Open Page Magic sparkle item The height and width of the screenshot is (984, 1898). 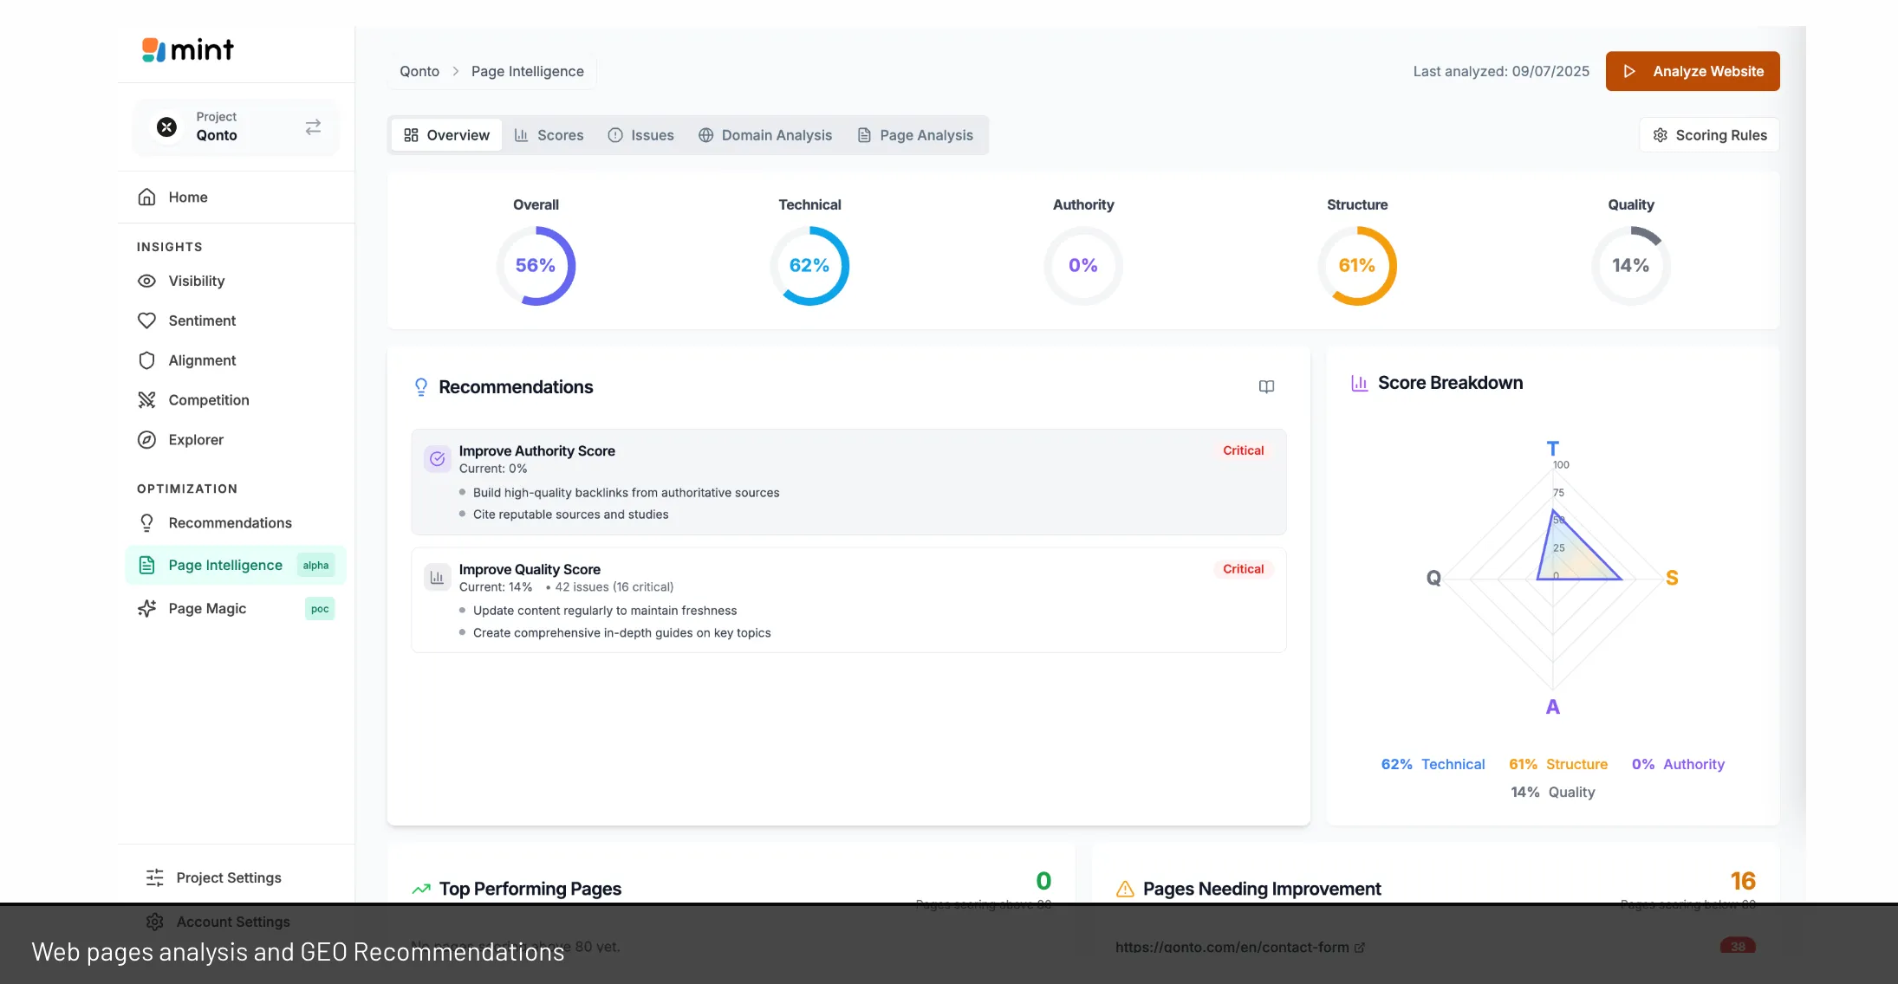tap(207, 609)
